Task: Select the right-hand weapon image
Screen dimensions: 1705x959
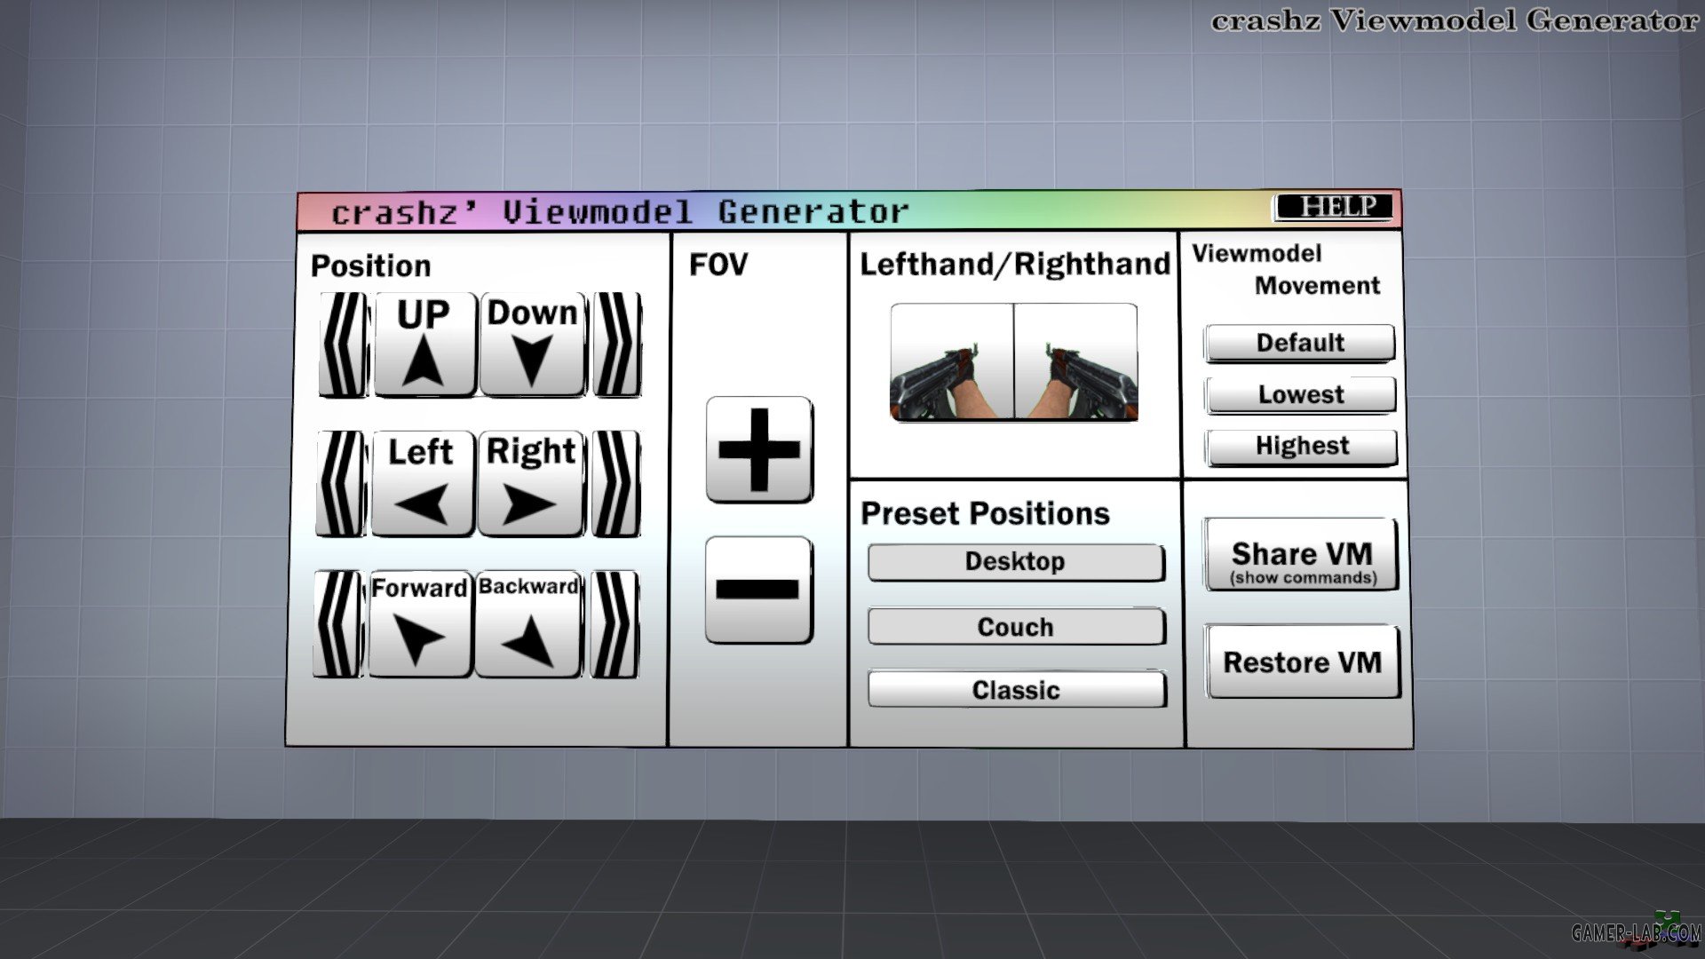Action: point(1076,362)
